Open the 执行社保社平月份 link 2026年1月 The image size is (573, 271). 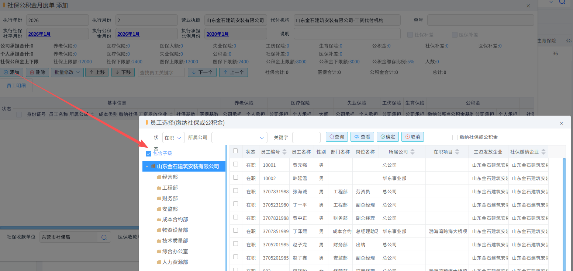(39, 34)
